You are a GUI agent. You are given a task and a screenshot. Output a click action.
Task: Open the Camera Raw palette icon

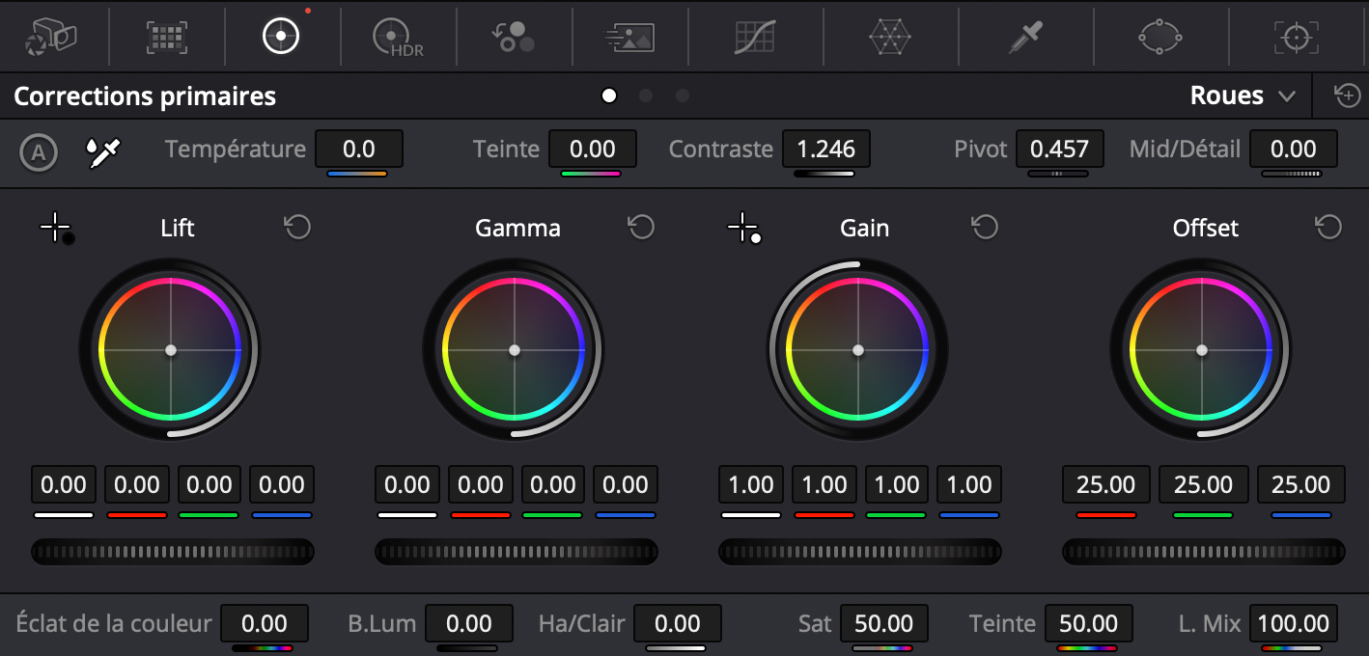51,37
